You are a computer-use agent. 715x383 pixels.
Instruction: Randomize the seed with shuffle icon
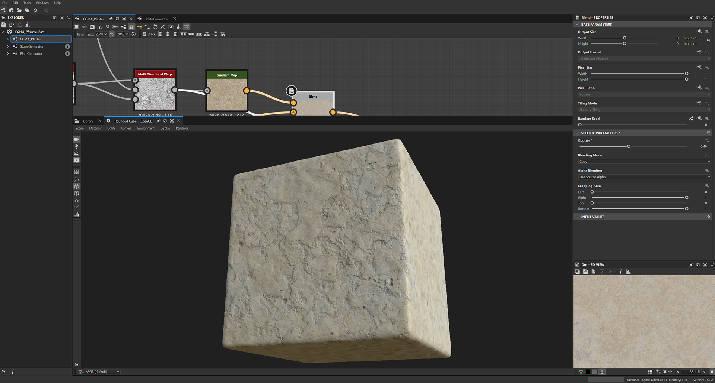pos(691,119)
